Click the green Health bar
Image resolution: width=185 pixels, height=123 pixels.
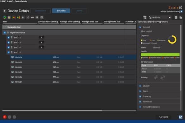(x=160, y=55)
